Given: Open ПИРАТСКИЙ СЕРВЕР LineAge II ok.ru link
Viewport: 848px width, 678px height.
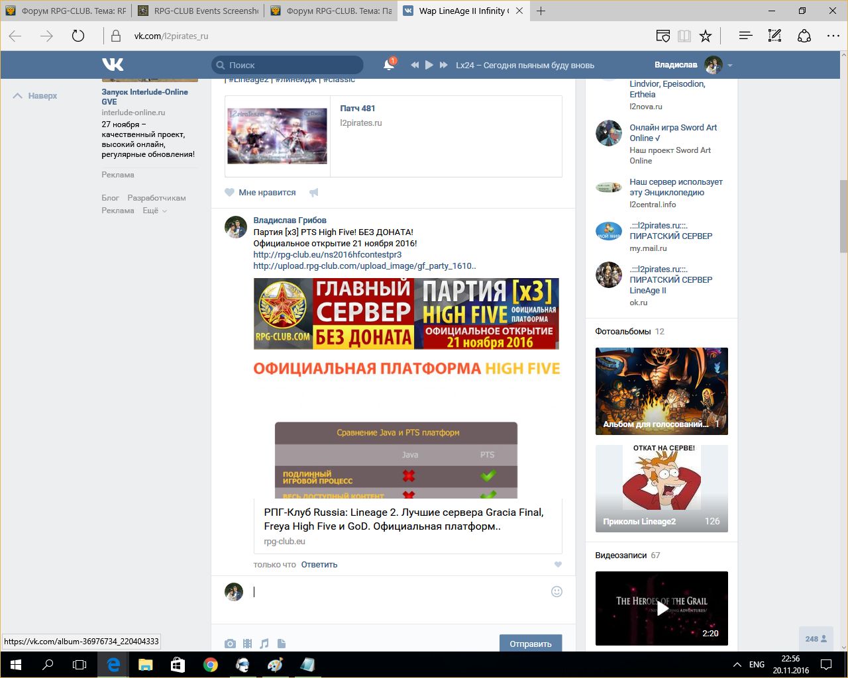Looking at the screenshot, I should [x=670, y=280].
